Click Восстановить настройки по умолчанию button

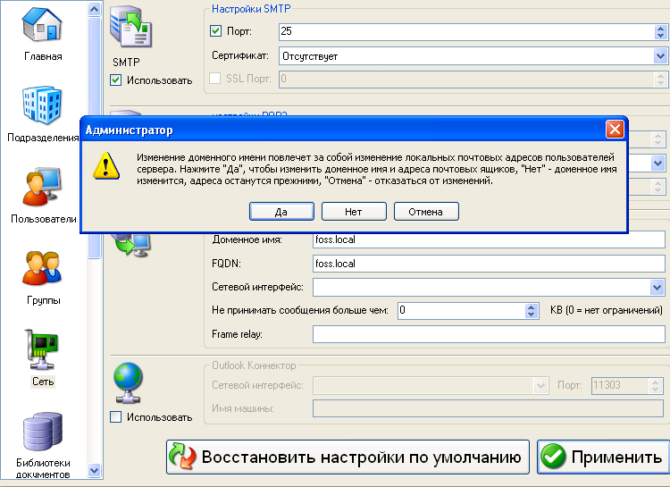click(x=348, y=457)
